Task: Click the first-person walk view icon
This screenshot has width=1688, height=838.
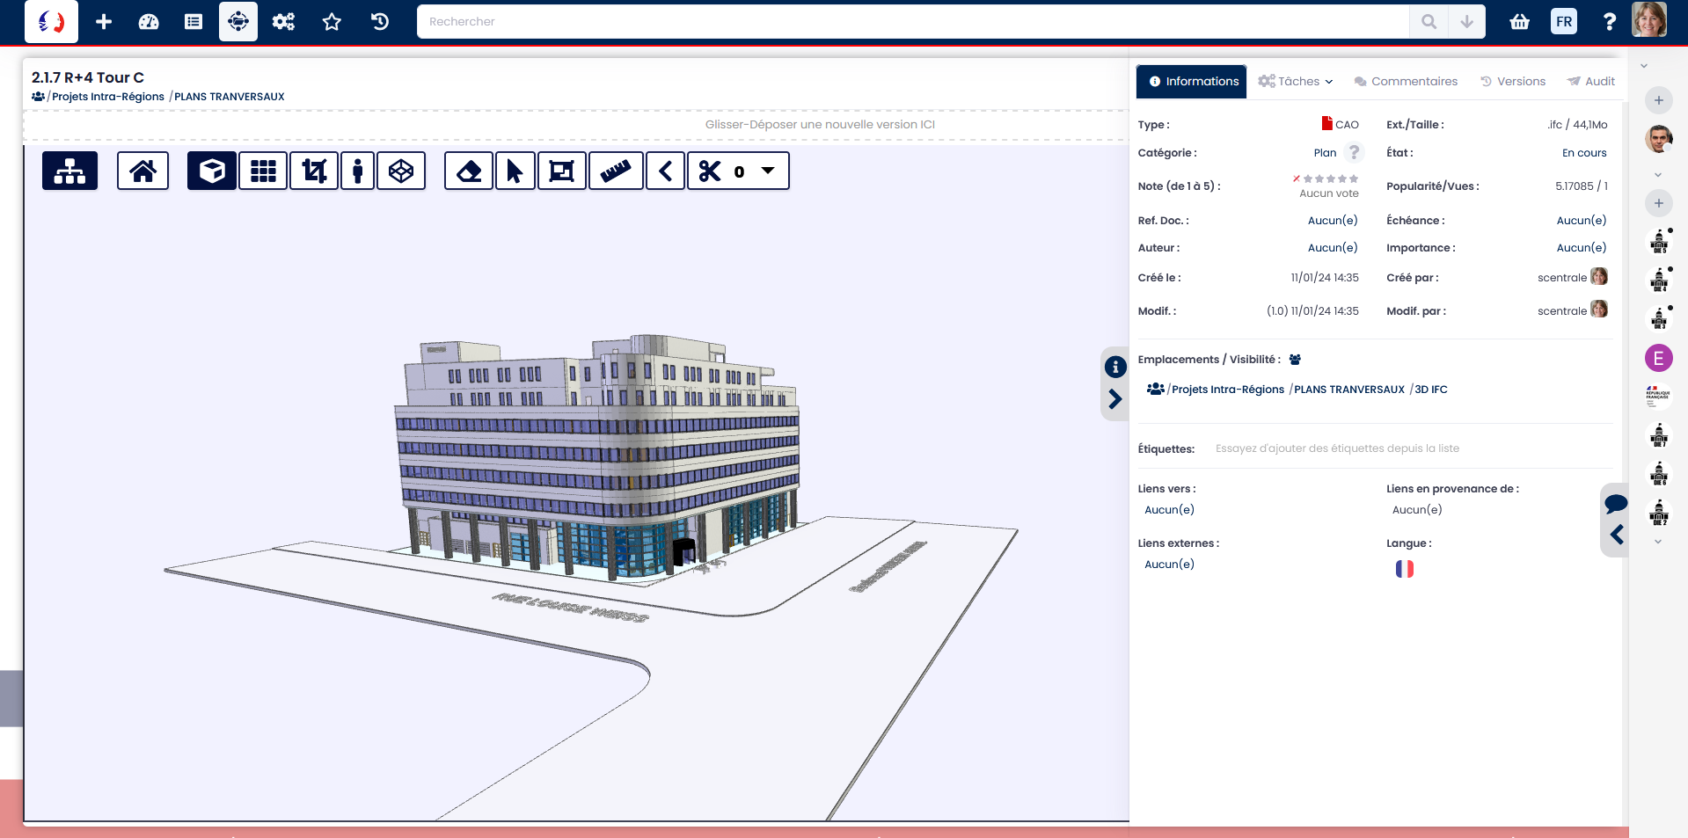Action: pyautogui.click(x=357, y=171)
